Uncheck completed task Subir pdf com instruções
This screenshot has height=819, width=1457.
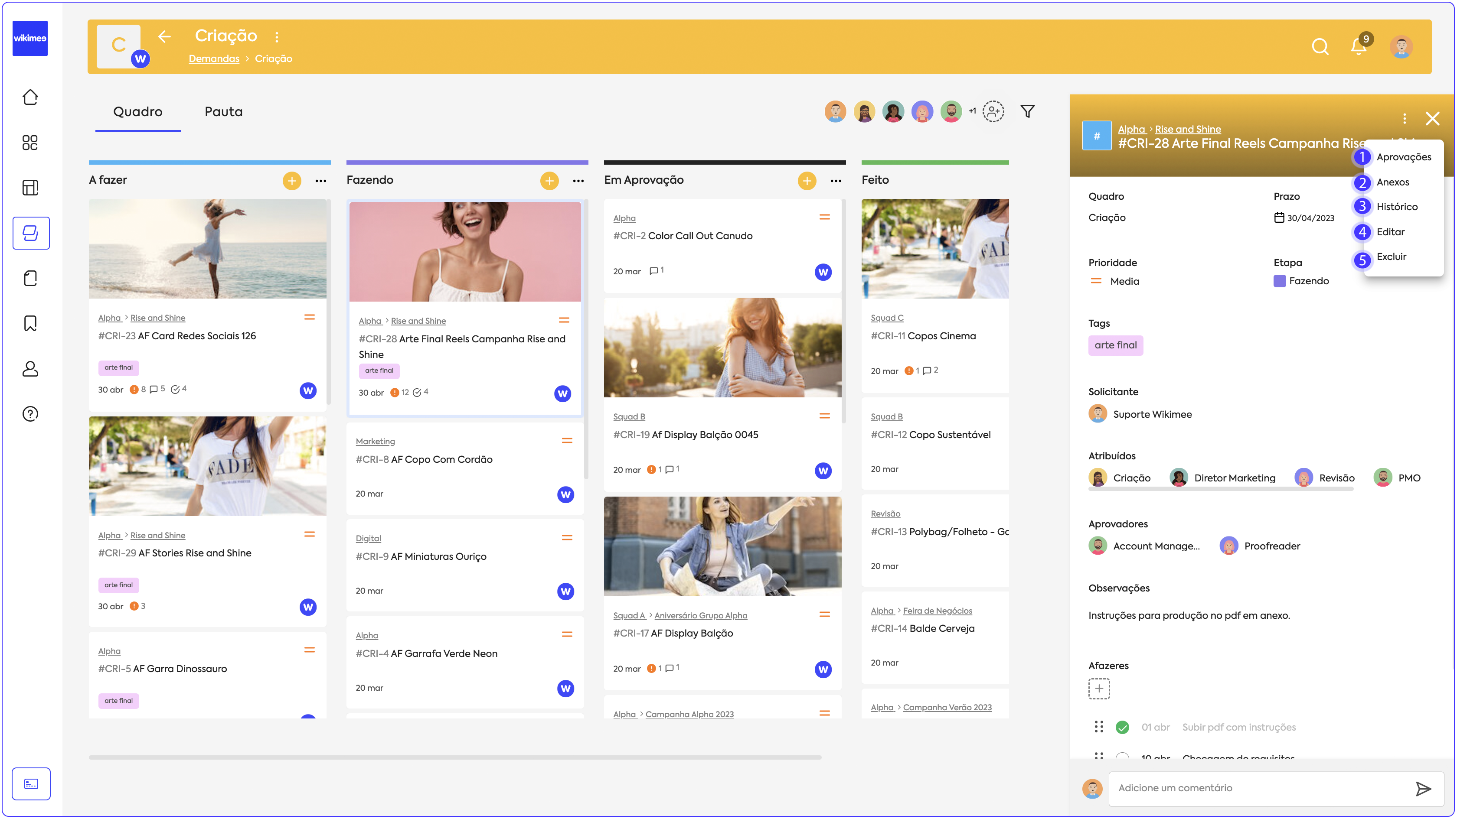(1122, 728)
